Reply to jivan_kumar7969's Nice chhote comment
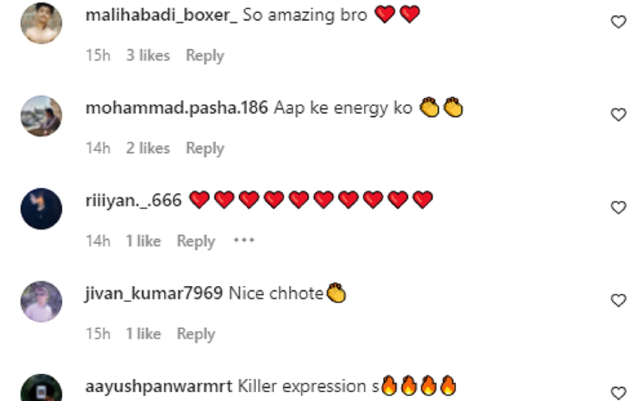Screen dimensions: 638x401 [x=196, y=334]
